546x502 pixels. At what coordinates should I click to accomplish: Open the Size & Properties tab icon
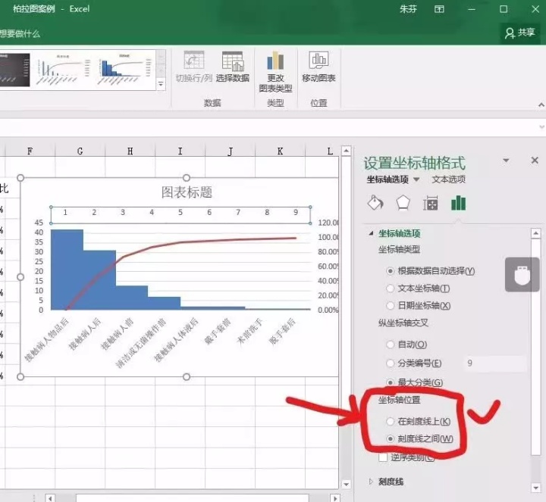[431, 203]
